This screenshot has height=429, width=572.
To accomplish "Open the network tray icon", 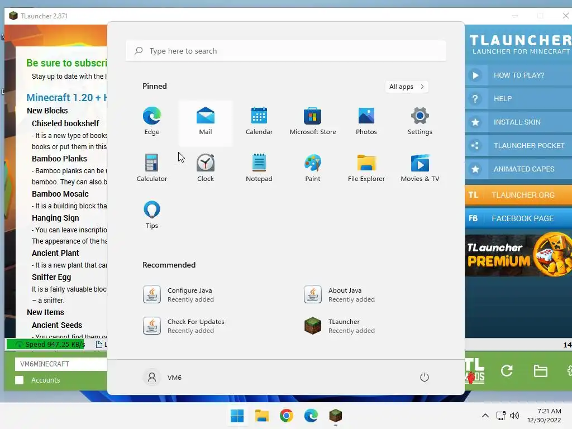I will [x=500, y=416].
